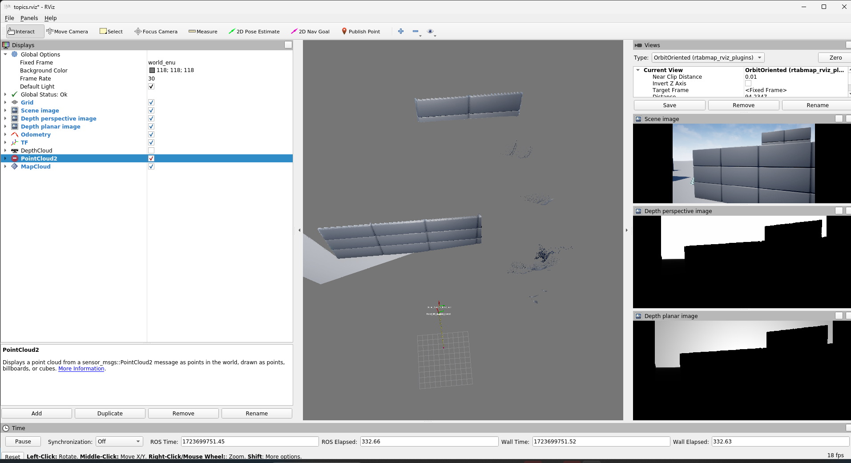Pick the 2D Nav Goal tool
Image resolution: width=851 pixels, height=463 pixels.
[310, 32]
